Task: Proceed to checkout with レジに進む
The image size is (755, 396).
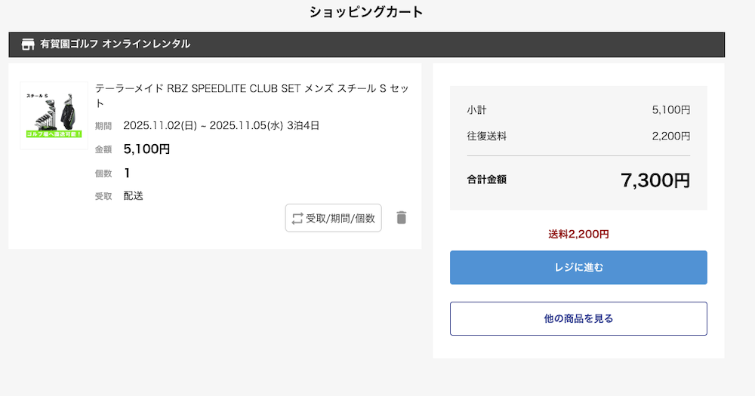Action: pos(578,268)
